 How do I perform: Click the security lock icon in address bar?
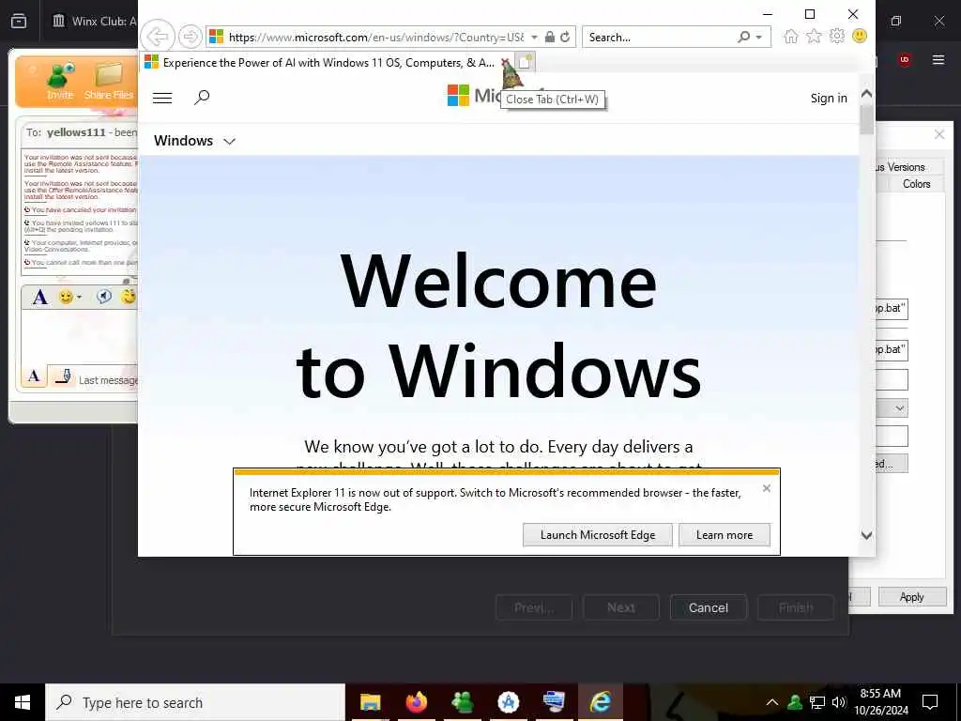(550, 37)
